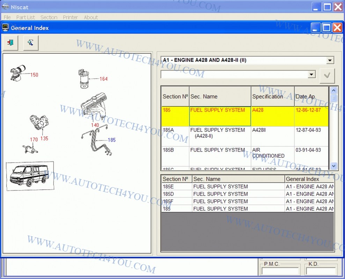Select the fuel pump part labeled 150

(x=18, y=72)
